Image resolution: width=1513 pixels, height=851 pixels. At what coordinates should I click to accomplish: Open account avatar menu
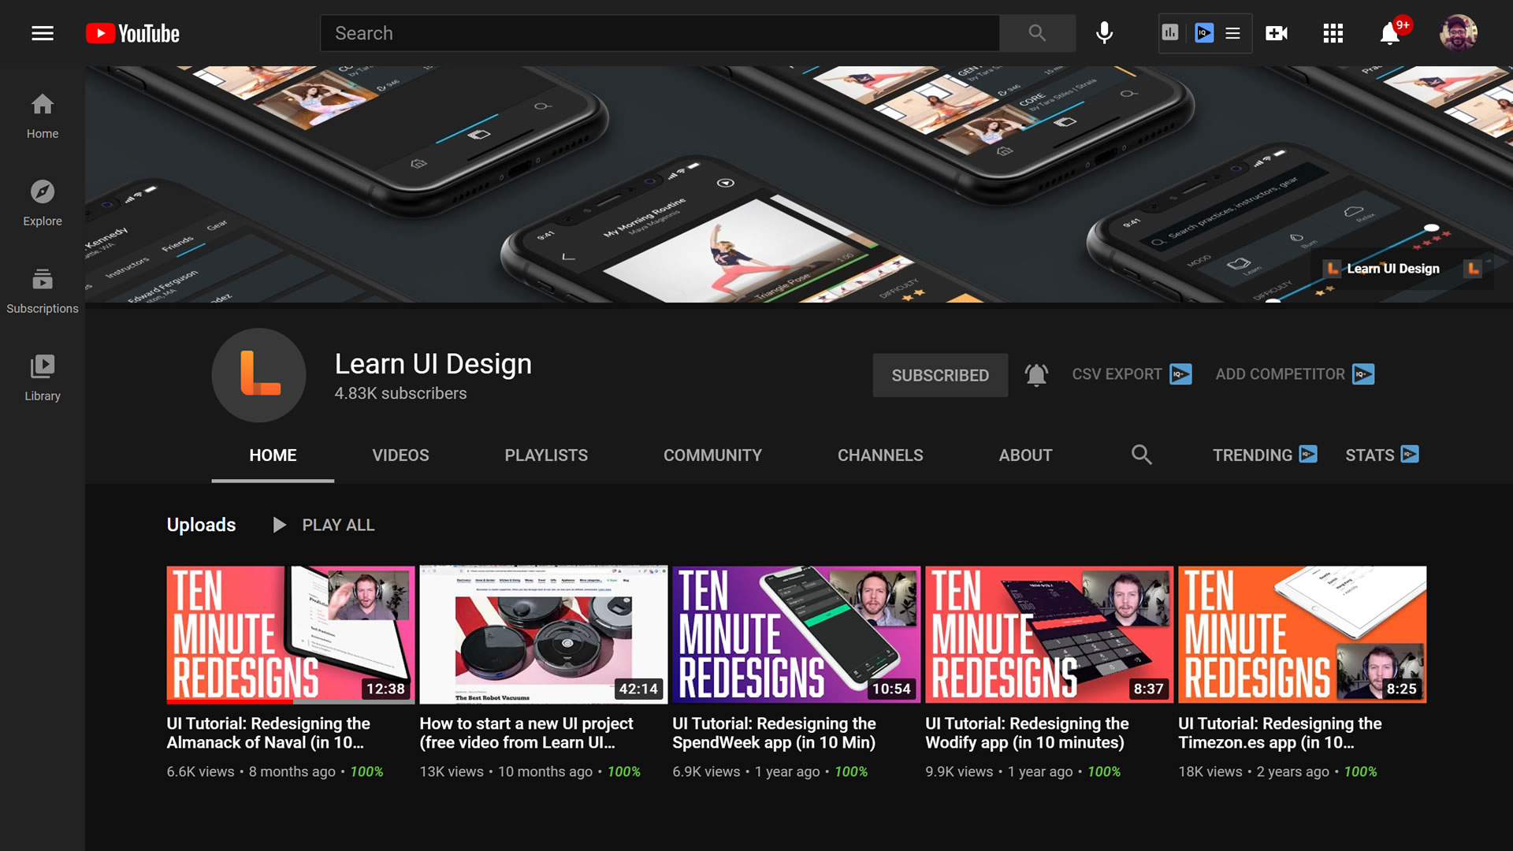(x=1459, y=33)
